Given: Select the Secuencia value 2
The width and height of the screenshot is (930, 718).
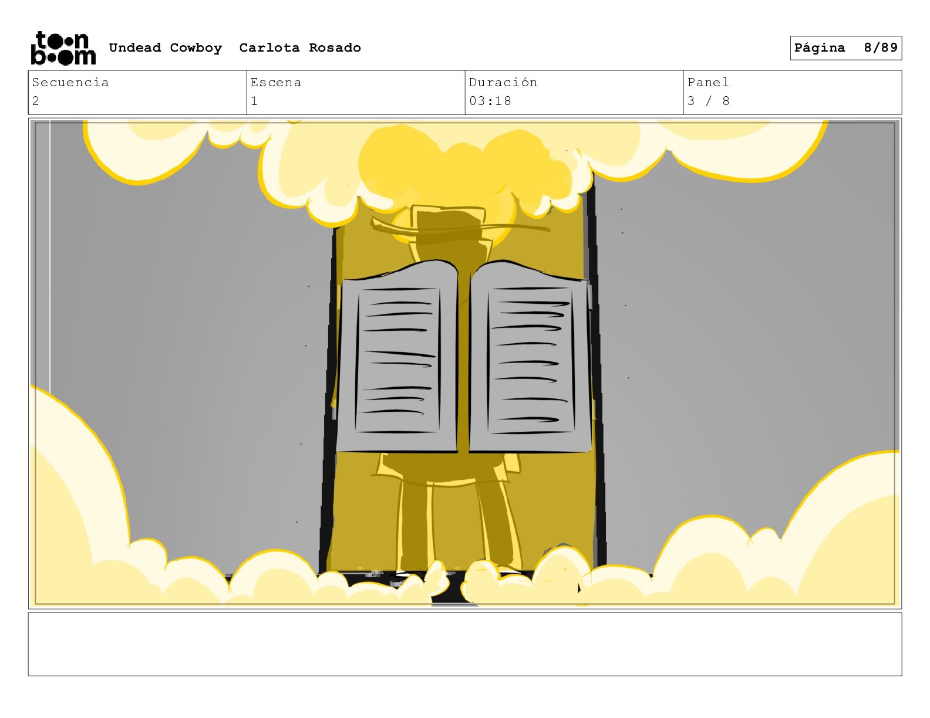Looking at the screenshot, I should pos(36,101).
